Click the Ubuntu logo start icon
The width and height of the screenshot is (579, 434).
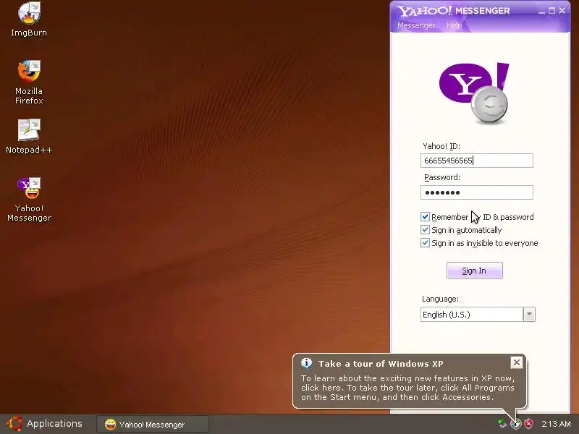click(14, 424)
